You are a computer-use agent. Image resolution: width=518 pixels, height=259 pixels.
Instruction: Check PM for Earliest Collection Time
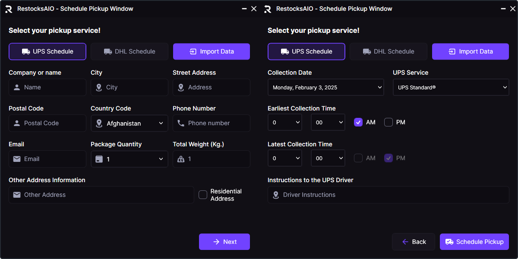(388, 122)
